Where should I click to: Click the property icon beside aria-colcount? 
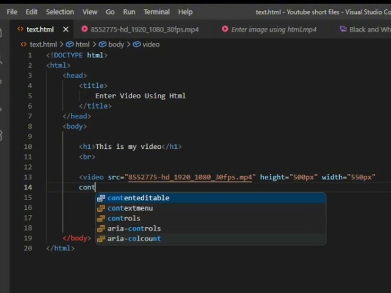click(101, 239)
